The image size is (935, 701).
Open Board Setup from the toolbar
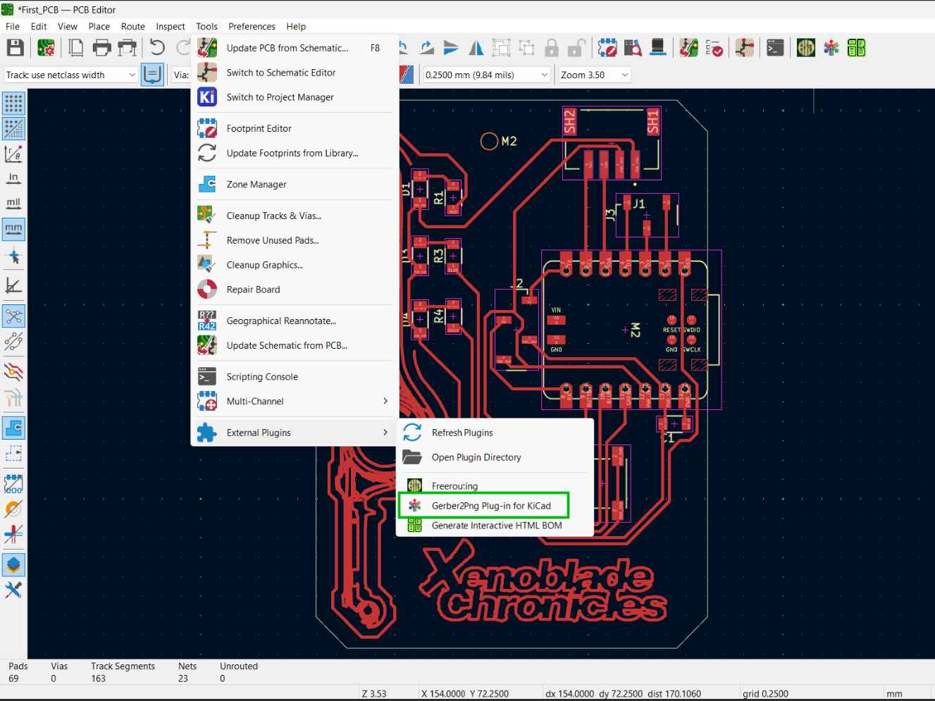(x=47, y=48)
